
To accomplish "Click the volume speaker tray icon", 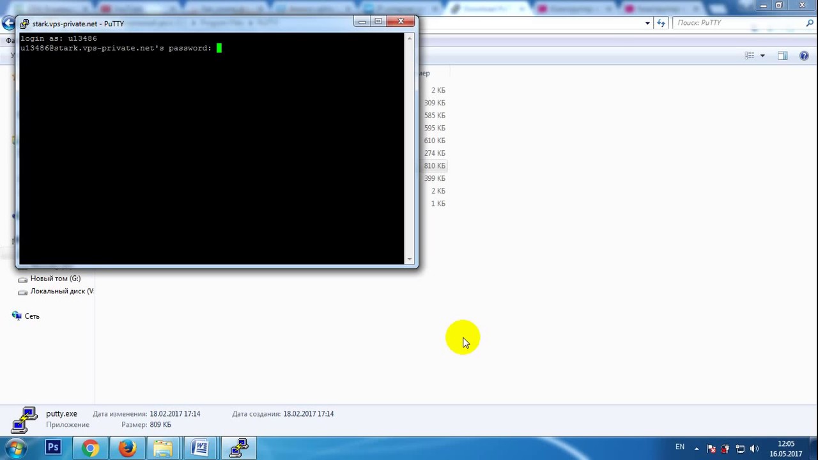I will pos(755,448).
